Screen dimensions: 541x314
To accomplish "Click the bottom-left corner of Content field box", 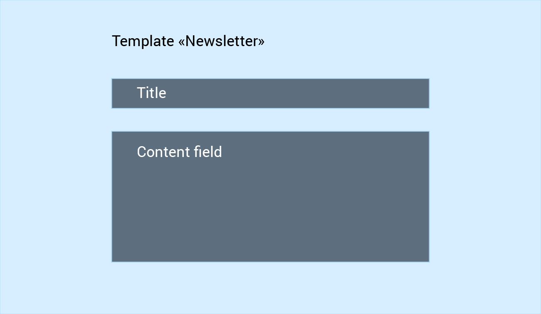I will [x=113, y=261].
